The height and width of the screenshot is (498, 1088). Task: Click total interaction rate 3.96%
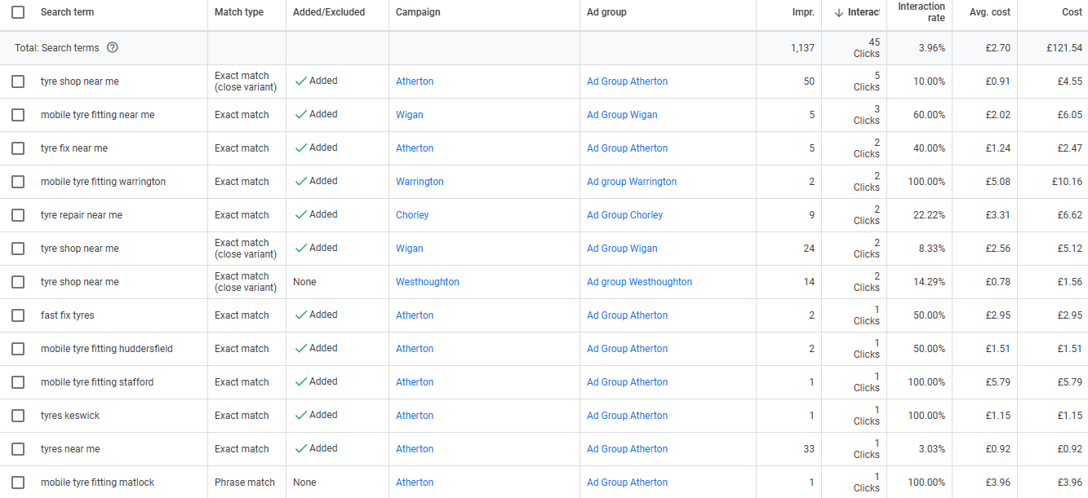coord(931,48)
